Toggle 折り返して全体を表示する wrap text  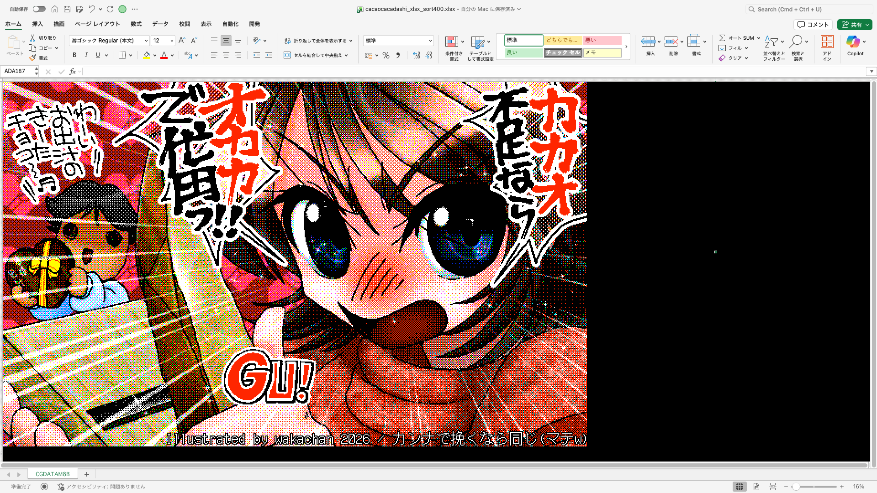317,40
